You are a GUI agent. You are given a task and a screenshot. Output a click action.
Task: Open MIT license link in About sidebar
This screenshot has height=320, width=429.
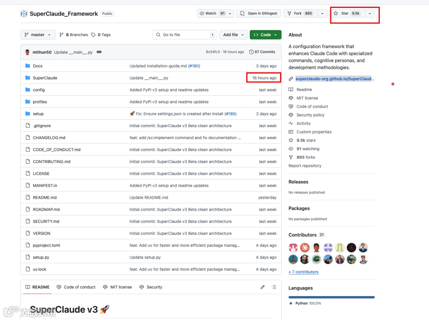(x=307, y=98)
